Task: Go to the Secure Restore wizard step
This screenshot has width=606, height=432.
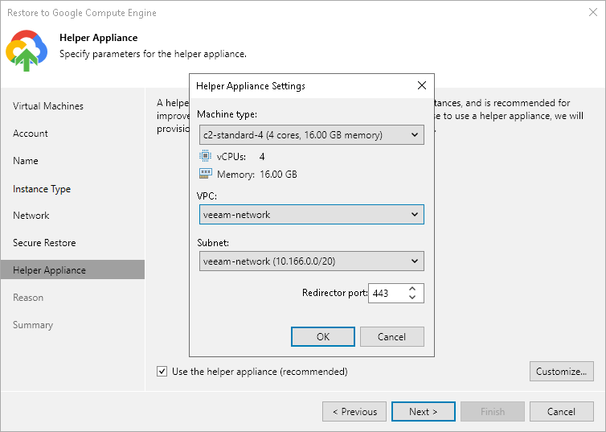Action: coord(44,243)
